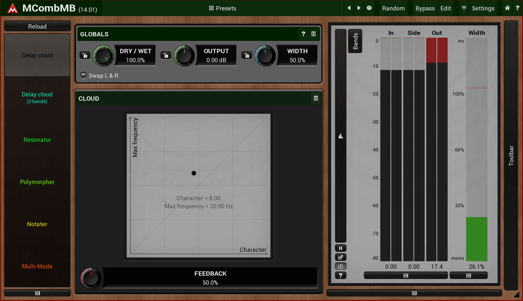Collapse the level meters with bottom button
Viewport: 523px width, 301px height.
406,275
